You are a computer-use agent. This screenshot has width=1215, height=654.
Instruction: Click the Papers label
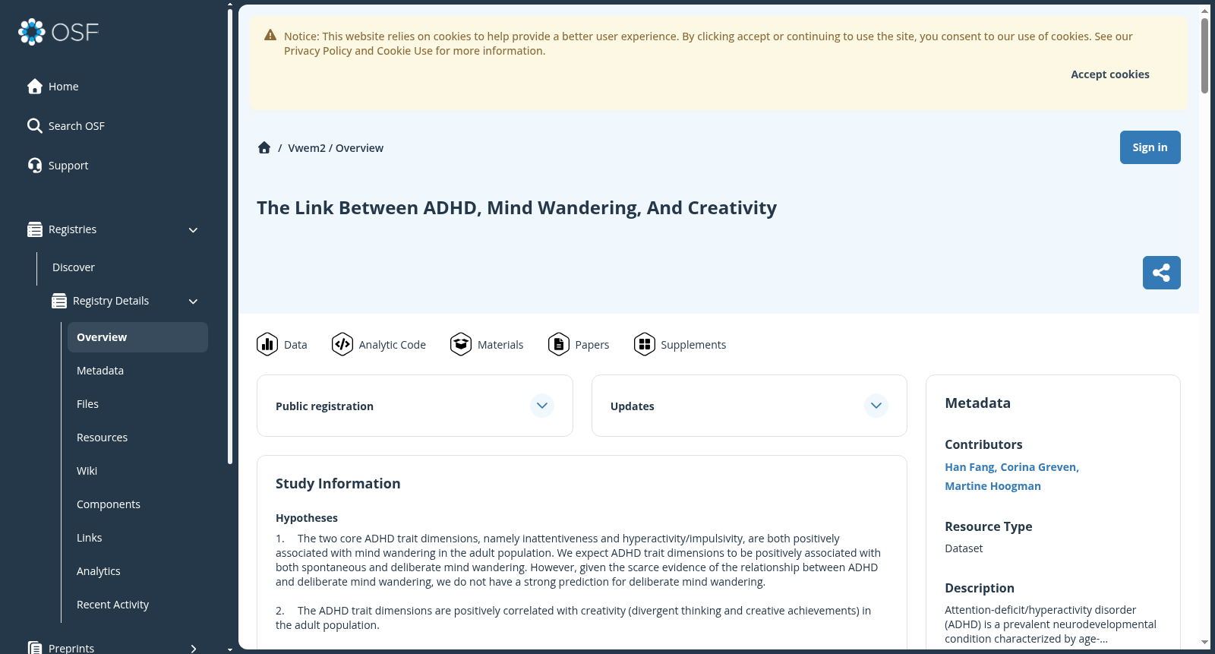click(592, 345)
